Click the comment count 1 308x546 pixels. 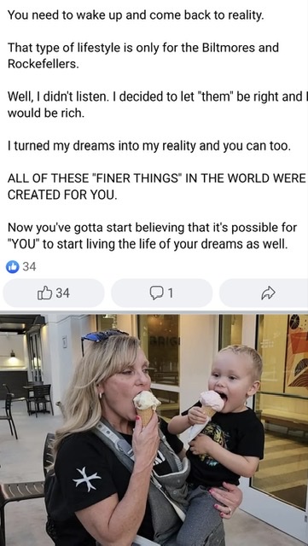coord(170,293)
